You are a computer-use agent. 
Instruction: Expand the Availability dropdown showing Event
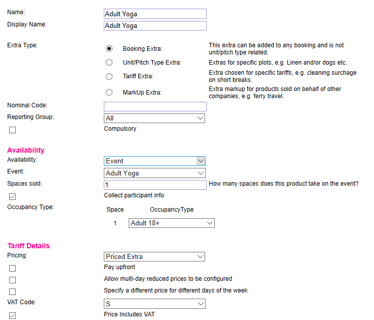coord(154,161)
